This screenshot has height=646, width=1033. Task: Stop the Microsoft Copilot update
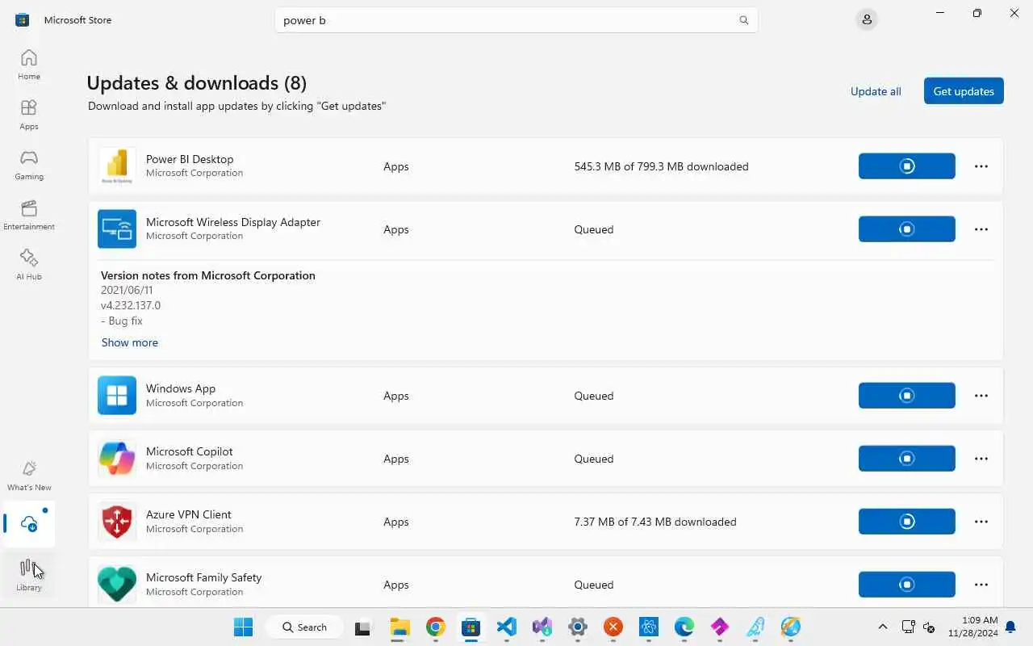907,459
